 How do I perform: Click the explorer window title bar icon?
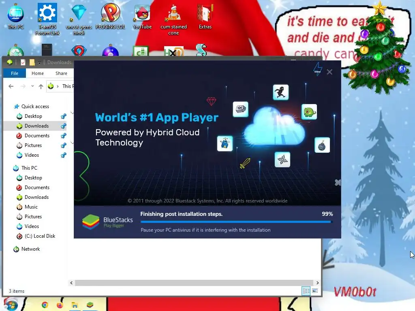pyautogui.click(x=10, y=62)
